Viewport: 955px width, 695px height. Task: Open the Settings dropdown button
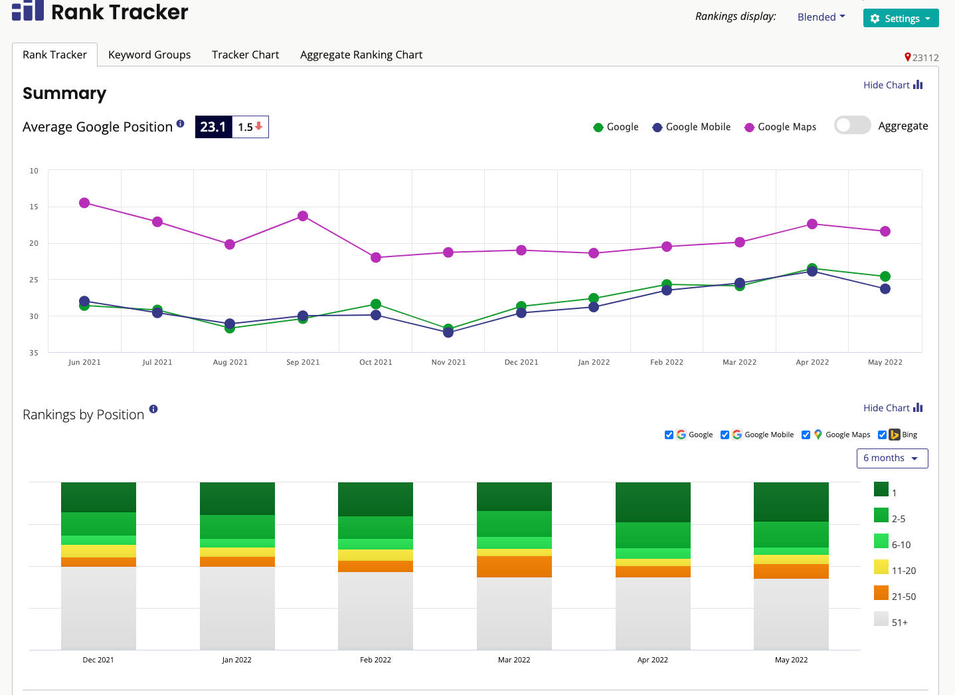[901, 19]
